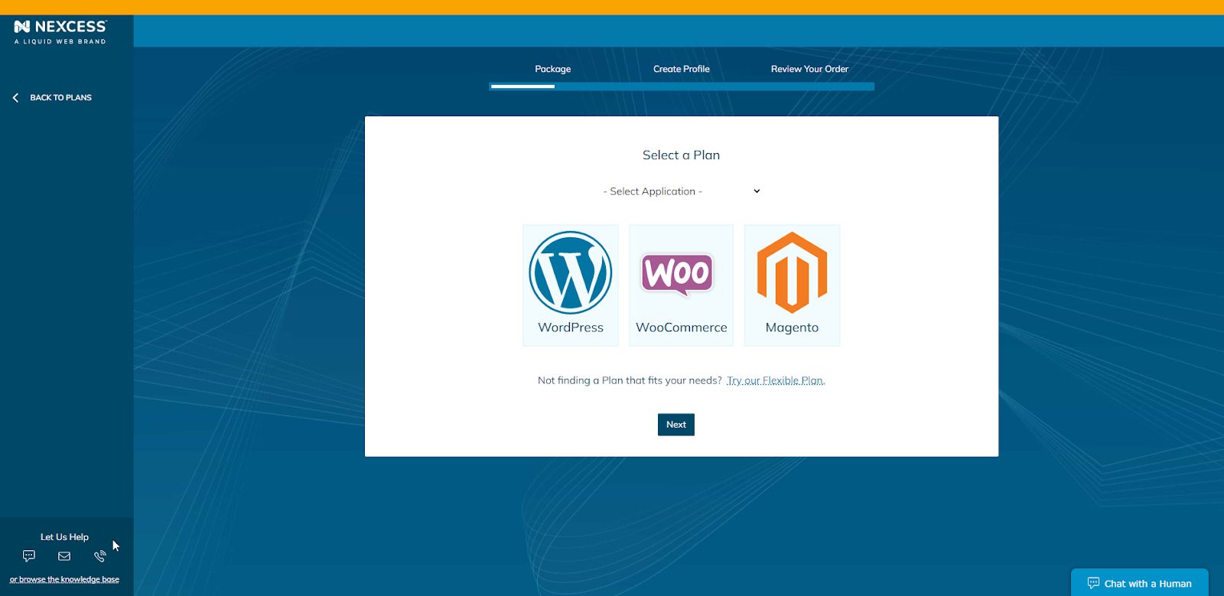Click the Next button

tap(676, 425)
